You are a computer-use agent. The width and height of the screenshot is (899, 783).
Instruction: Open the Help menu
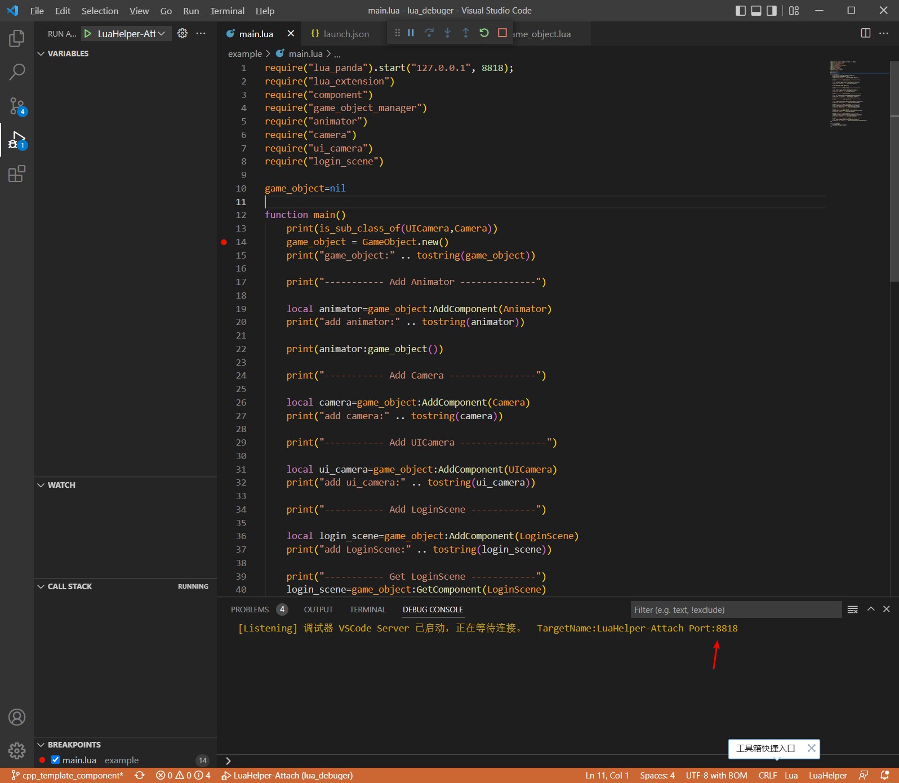265,11
